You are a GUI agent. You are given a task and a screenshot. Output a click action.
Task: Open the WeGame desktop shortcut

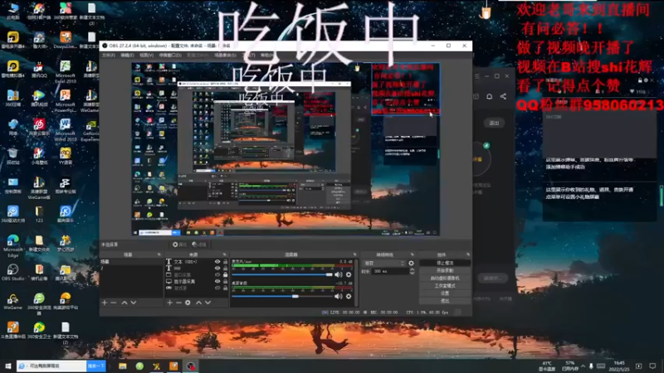pyautogui.click(x=12, y=301)
